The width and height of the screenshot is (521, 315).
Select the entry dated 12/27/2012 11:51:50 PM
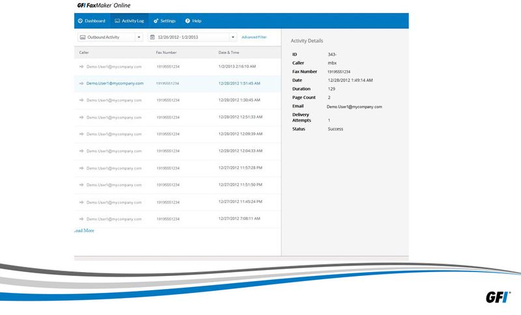(x=178, y=185)
